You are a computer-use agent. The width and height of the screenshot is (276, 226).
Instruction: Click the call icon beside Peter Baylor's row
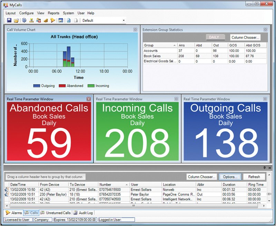click(7, 195)
